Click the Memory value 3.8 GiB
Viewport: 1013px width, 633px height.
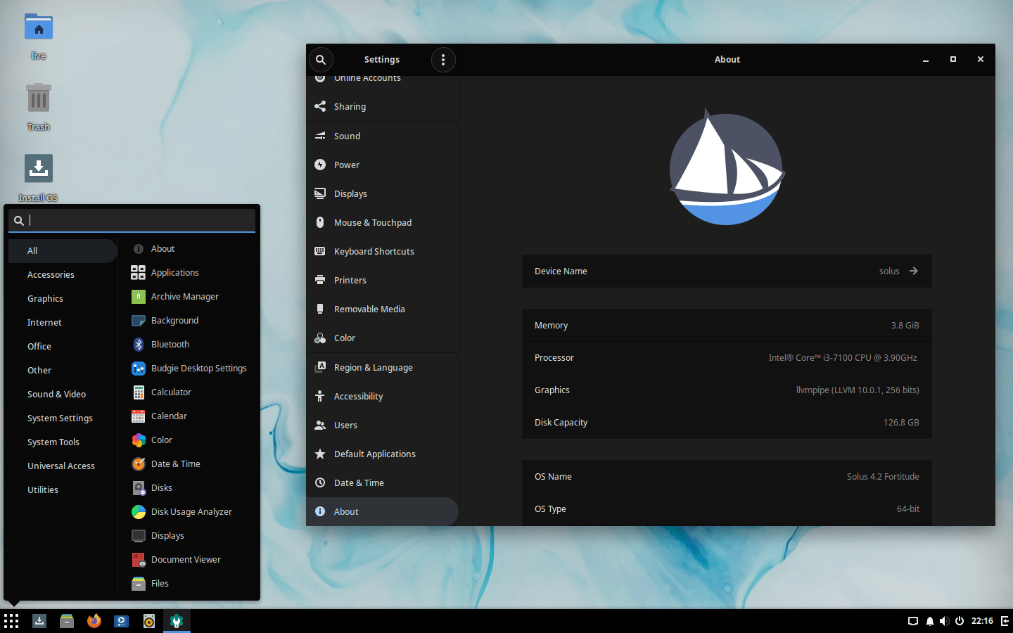(905, 326)
